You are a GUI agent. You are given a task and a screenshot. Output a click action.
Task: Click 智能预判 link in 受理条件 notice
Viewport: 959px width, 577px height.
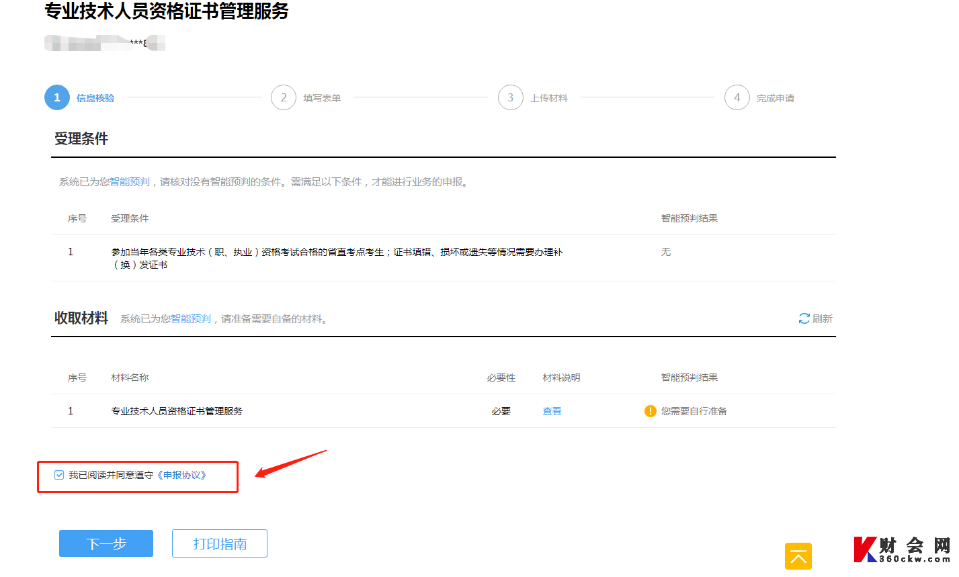[x=130, y=182]
